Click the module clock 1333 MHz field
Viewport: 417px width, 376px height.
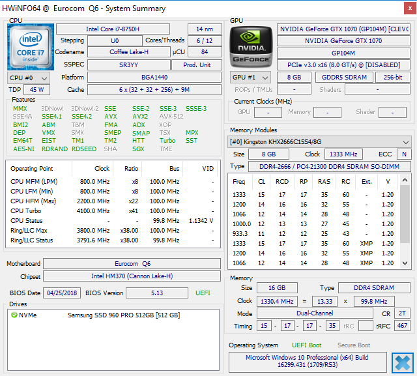tap(343, 154)
